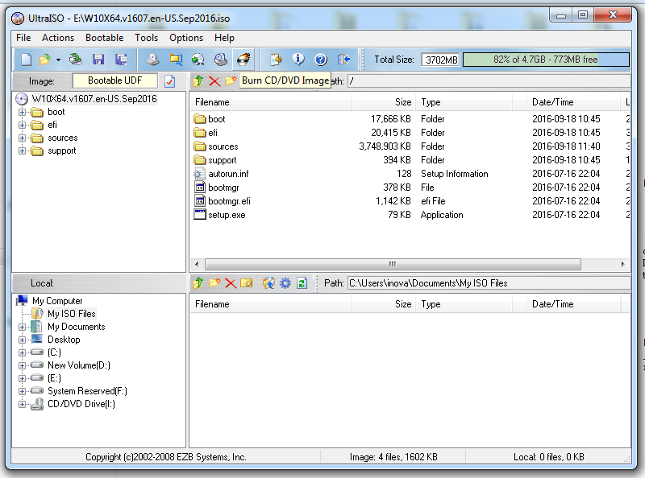Click the image list horizontal scrollbar
The width and height of the screenshot is (645, 478).
click(393, 264)
